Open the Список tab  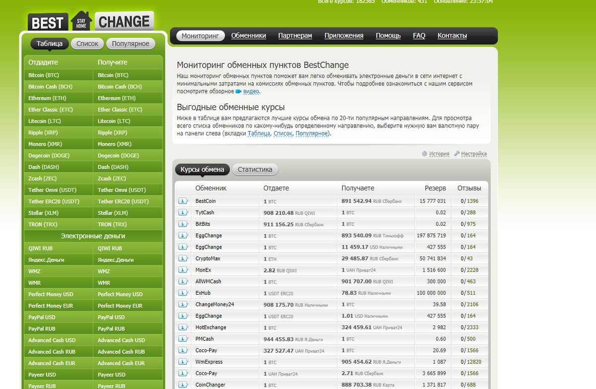click(x=87, y=44)
